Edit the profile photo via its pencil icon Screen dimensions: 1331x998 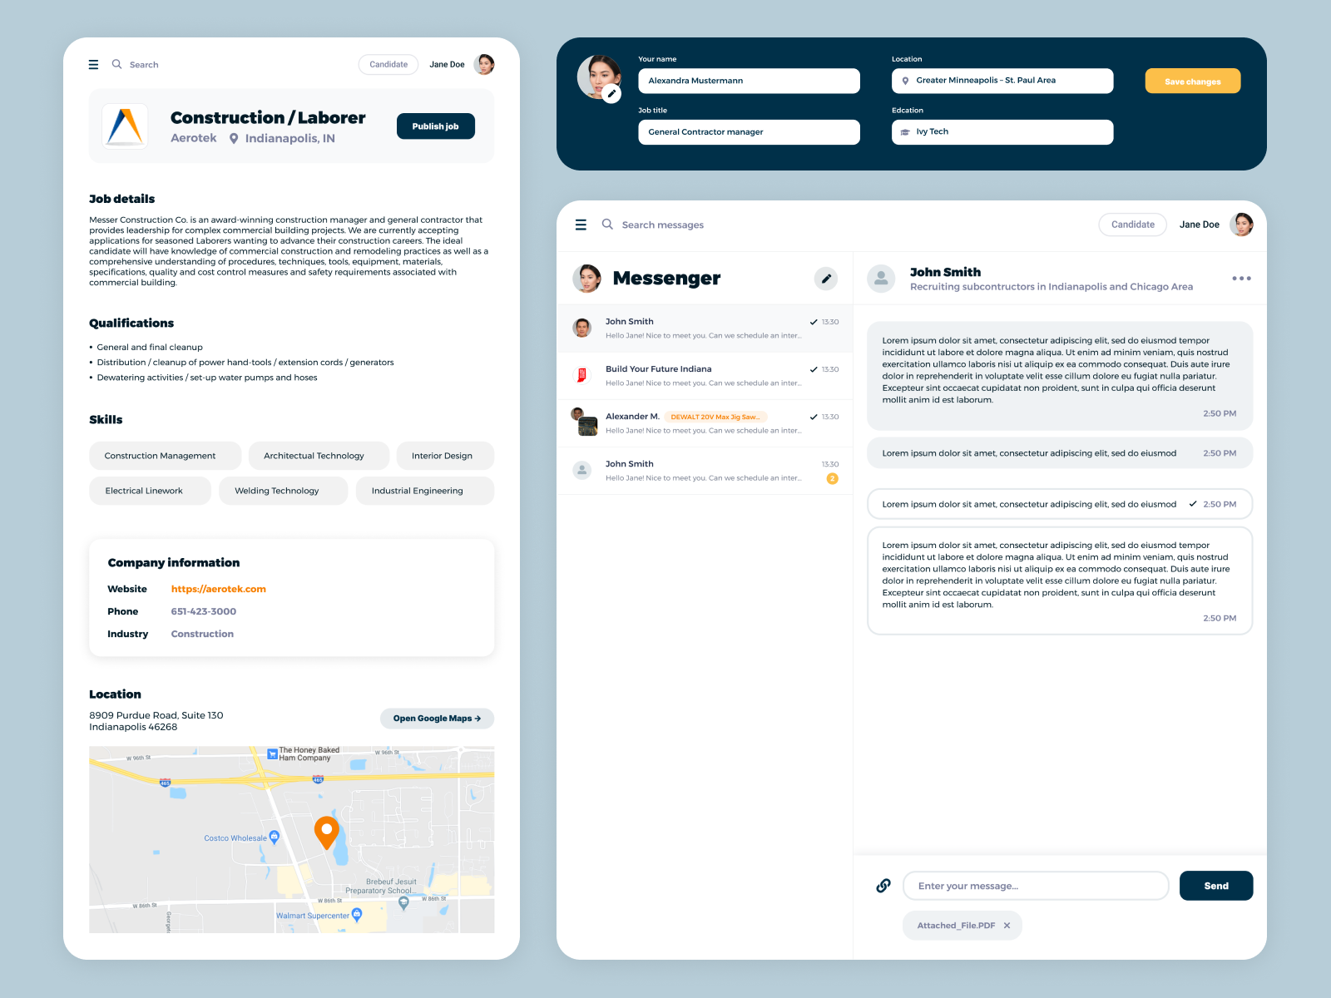coord(613,93)
